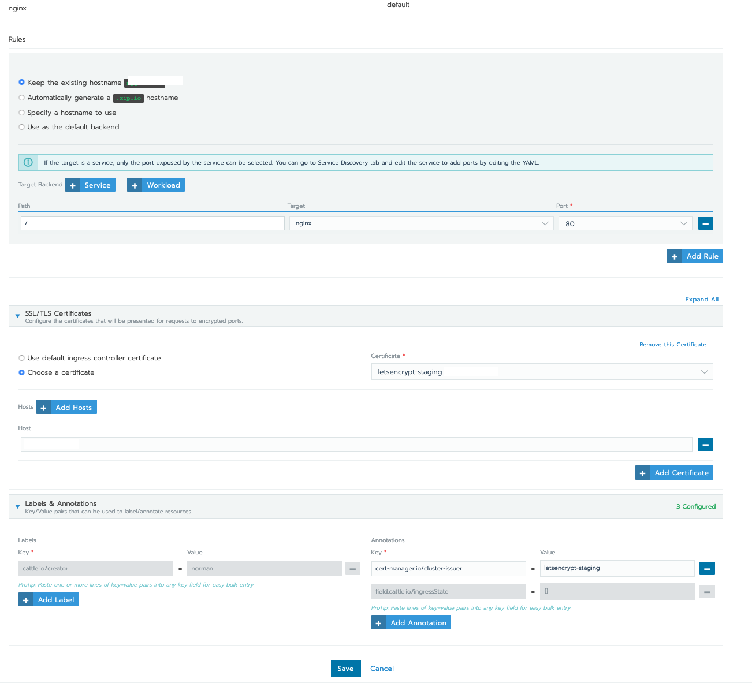752x683 pixels.
Task: Click the xip.io badge
Action: click(x=128, y=98)
